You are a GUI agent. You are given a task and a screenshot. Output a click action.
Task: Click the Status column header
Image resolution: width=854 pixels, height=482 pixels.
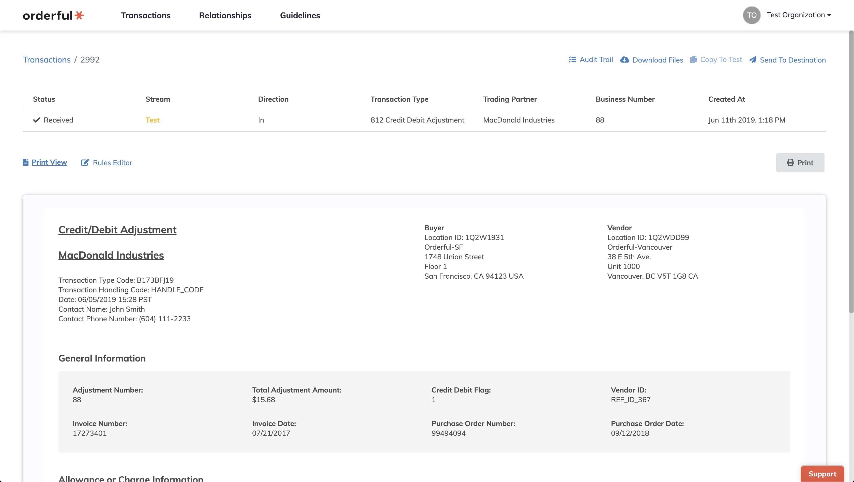44,99
